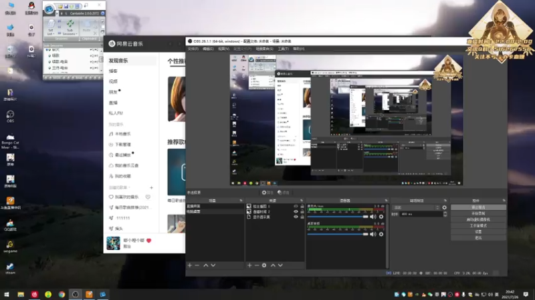Viewport: 535px width, 300px height.
Task: Open OBS 编辑(E) menu
Action: pyautogui.click(x=208, y=49)
